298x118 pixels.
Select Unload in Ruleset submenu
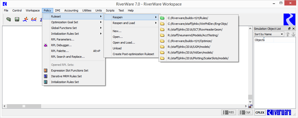coord(131,48)
